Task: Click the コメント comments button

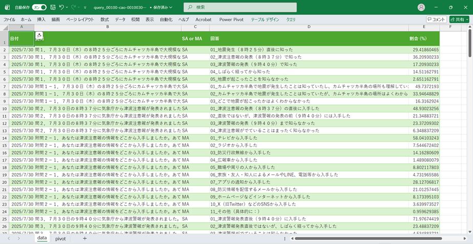Action: coord(436,19)
